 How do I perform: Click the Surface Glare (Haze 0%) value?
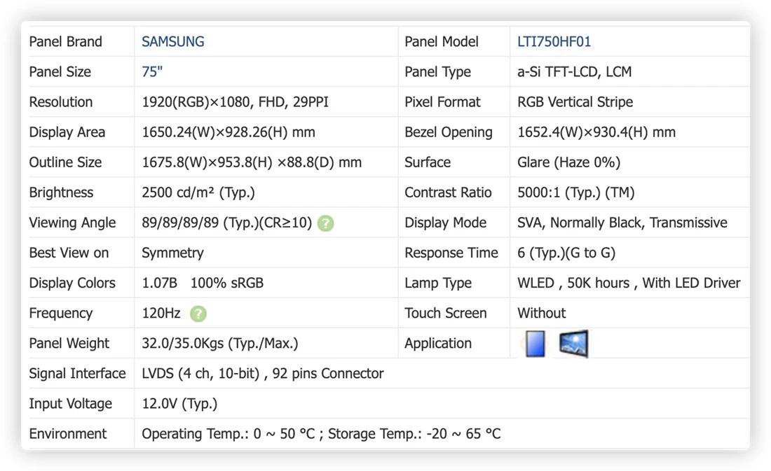(x=569, y=162)
